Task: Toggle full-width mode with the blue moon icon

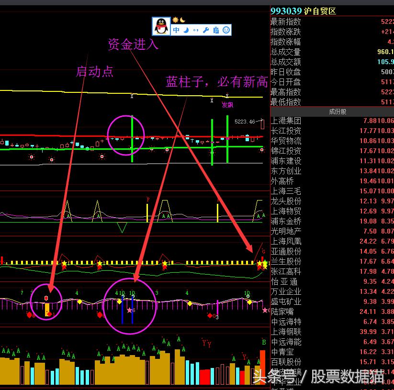Action: [x=186, y=30]
